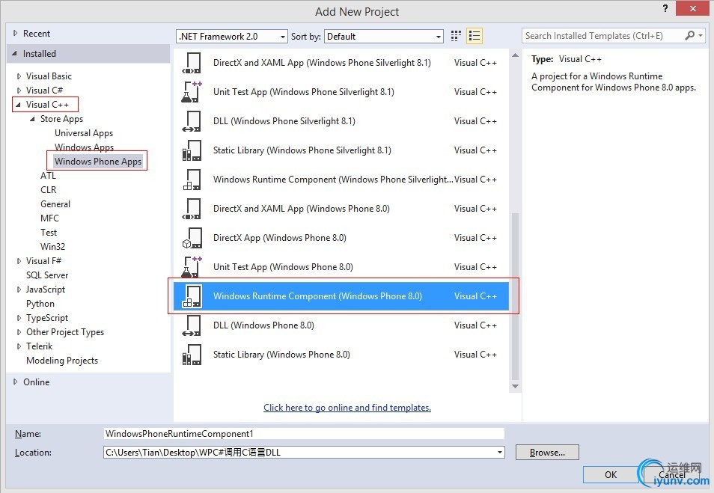Click Unit Test App (Windows Phone 8.0) icon

pos(192,267)
